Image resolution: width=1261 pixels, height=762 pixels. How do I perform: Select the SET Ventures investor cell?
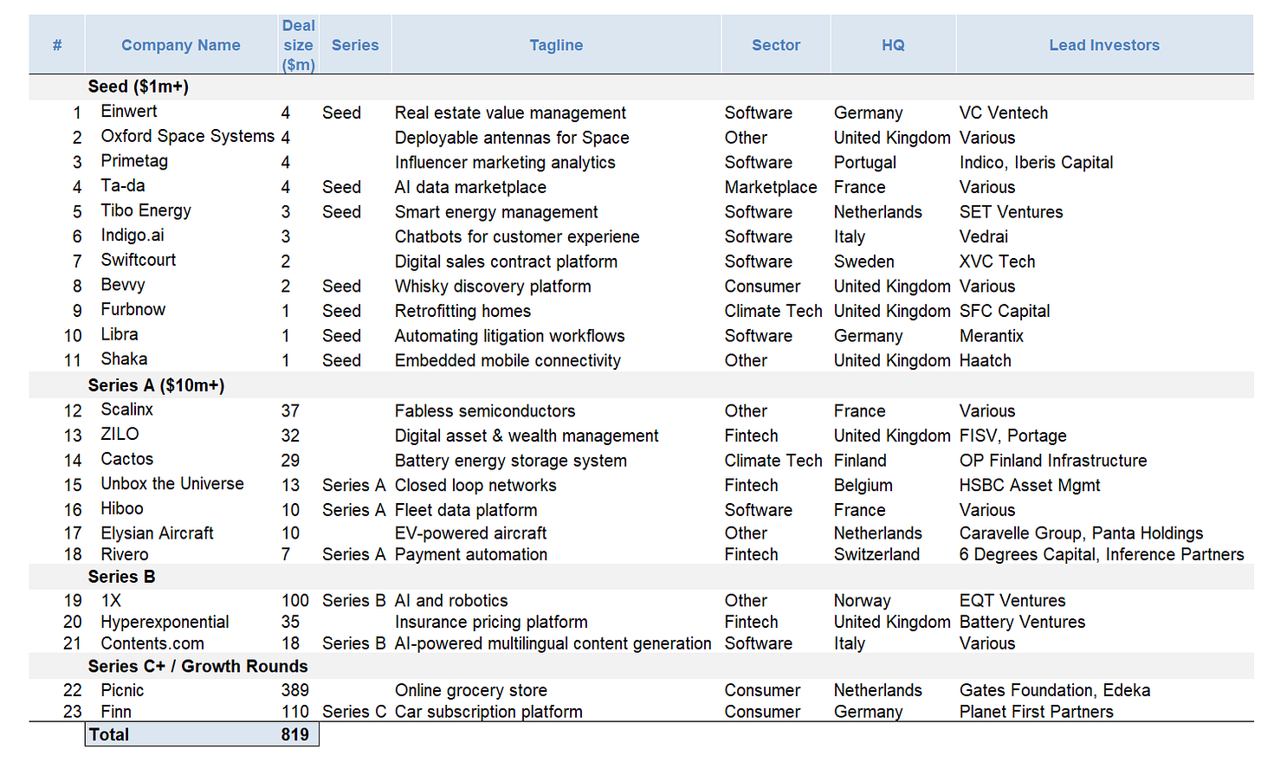[1011, 212]
